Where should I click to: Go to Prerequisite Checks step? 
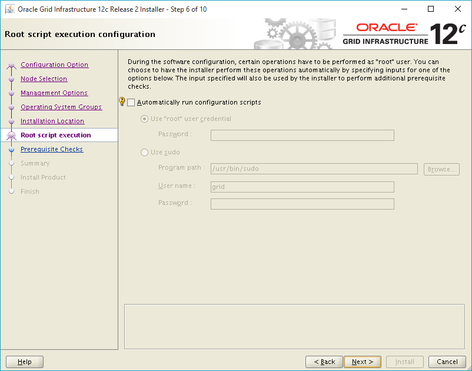[52, 149]
